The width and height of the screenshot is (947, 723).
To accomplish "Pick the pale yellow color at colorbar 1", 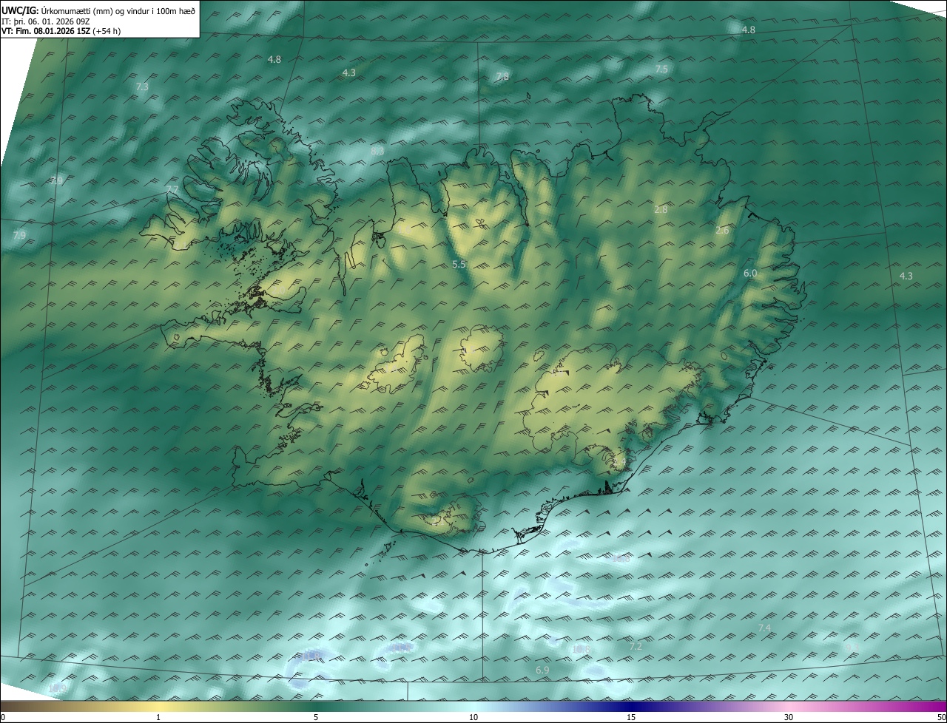I will pos(158,706).
